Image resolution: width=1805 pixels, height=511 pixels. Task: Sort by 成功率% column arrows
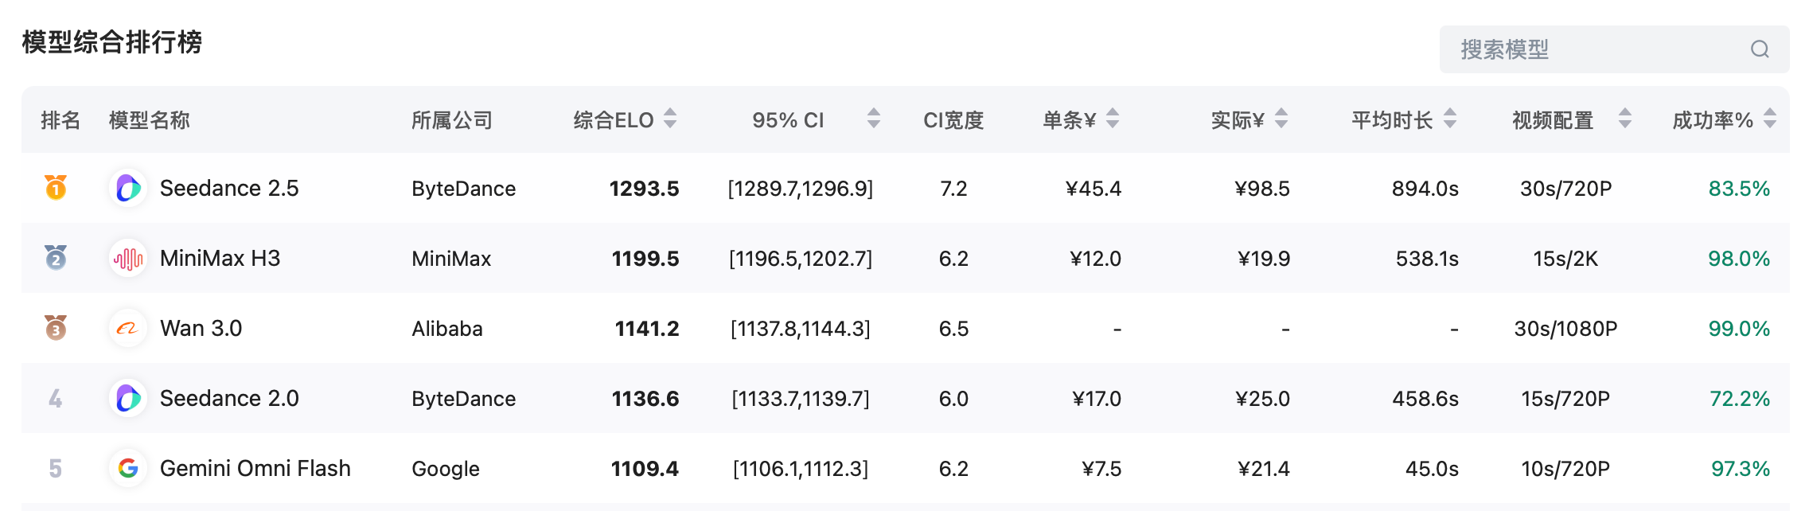coord(1770,119)
